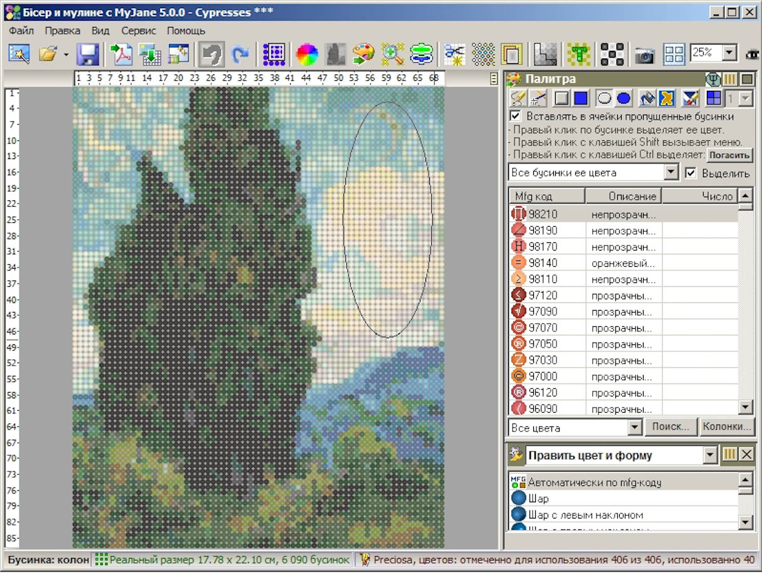This screenshot has width=762, height=573.
Task: Open the Вид menu
Action: coord(100,30)
